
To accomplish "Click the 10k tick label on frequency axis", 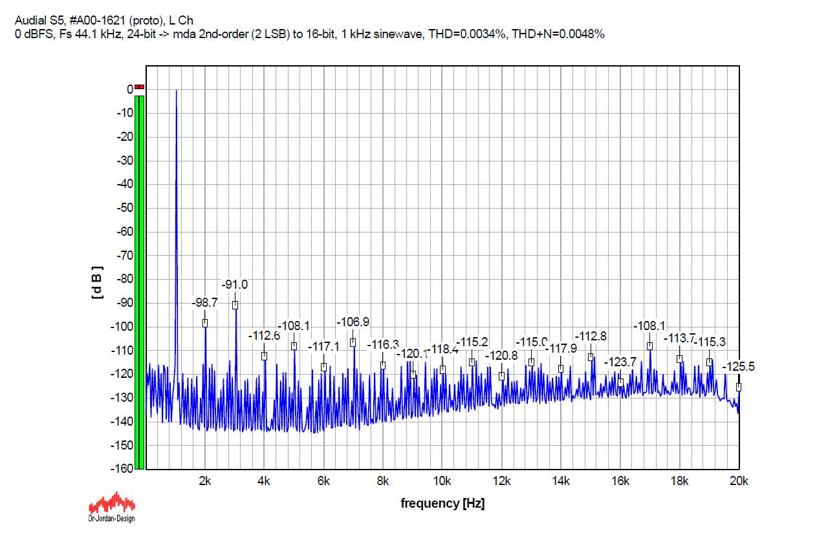I will coord(442,481).
